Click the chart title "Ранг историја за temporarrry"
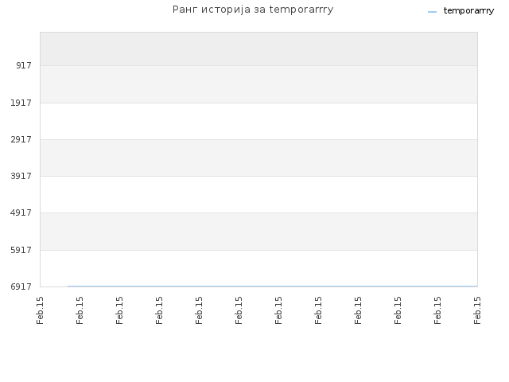 pyautogui.click(x=253, y=10)
